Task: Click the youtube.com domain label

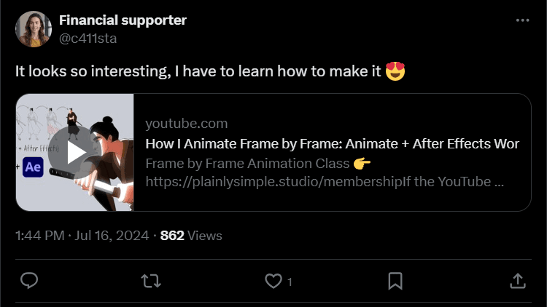Action: point(187,123)
